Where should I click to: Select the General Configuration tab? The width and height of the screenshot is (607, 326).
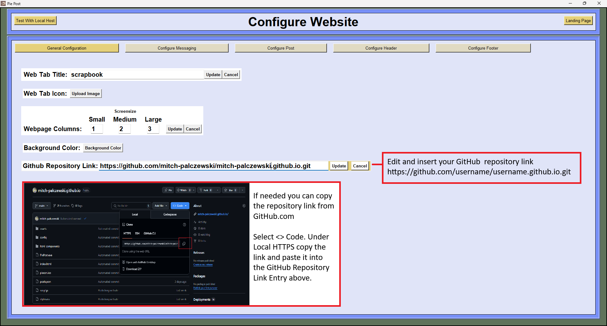pyautogui.click(x=67, y=48)
